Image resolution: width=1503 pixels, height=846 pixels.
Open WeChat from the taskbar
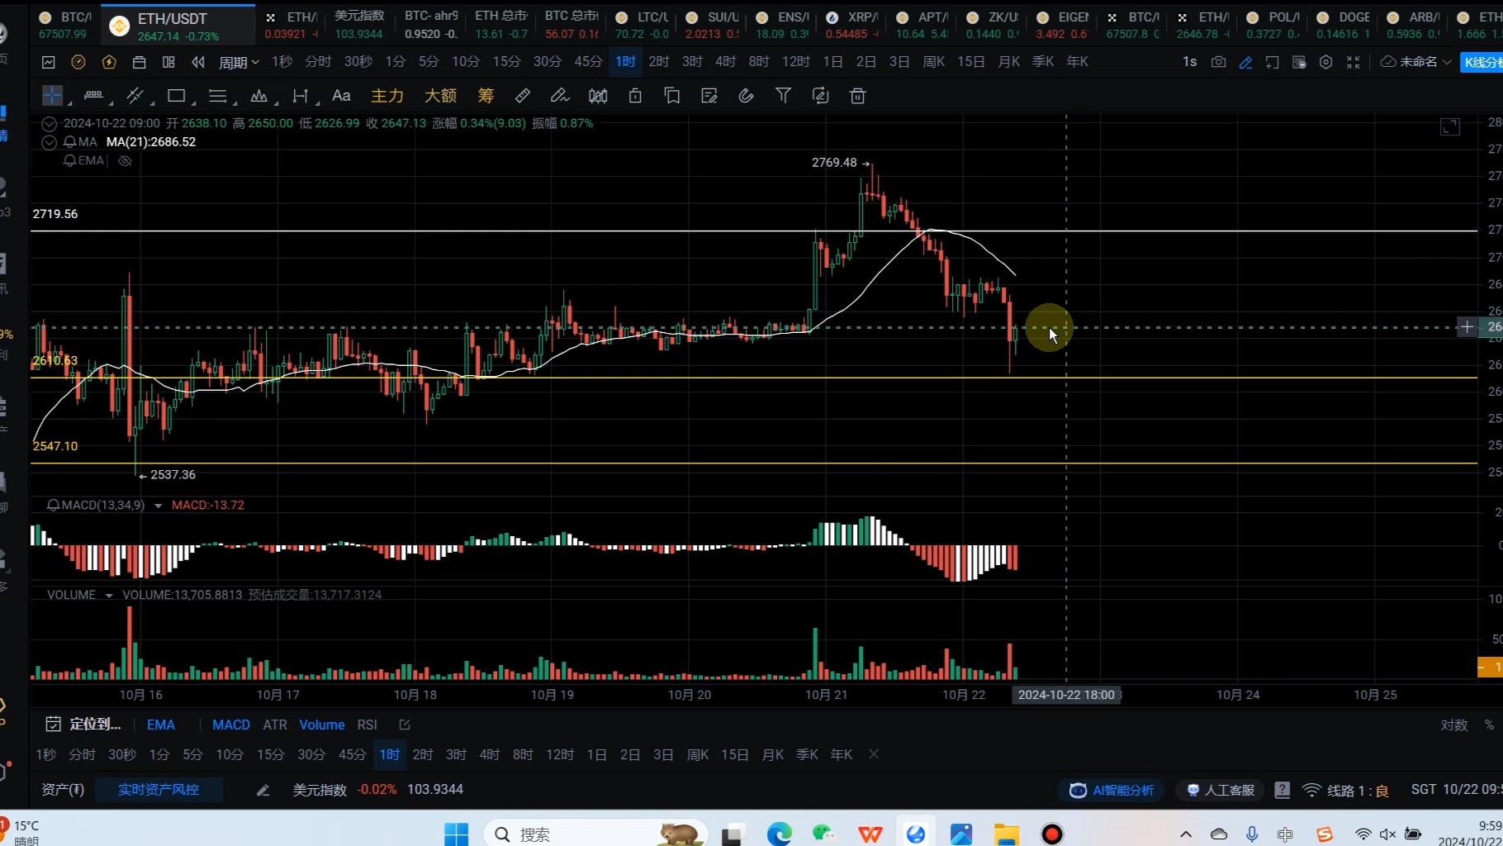(823, 834)
